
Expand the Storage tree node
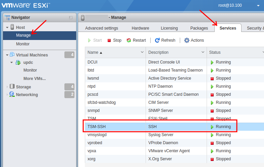point(7,87)
